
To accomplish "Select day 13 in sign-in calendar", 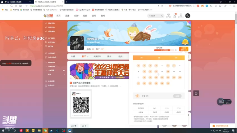I will point(162,72).
